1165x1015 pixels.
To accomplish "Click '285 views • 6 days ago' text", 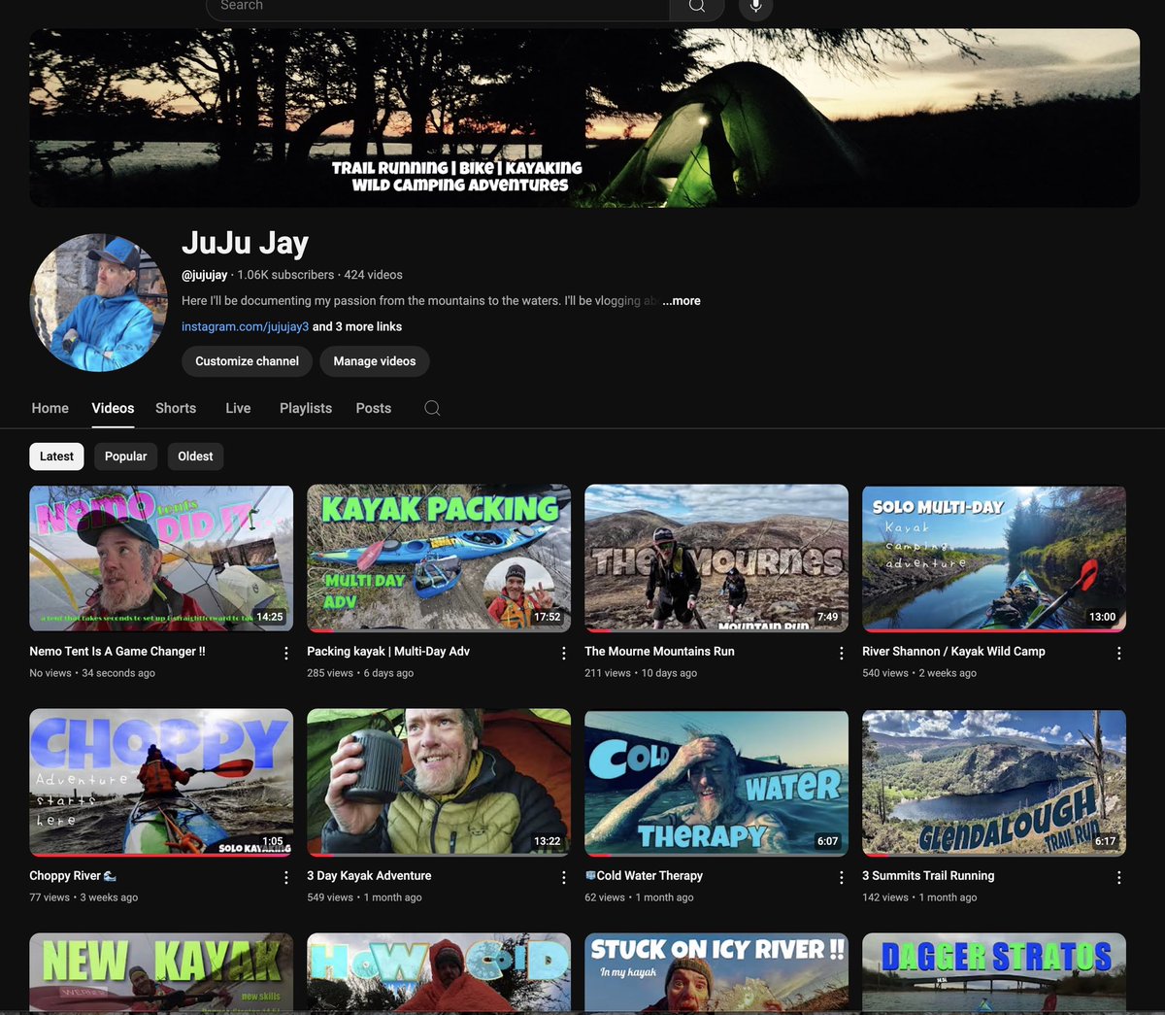I will pos(360,673).
